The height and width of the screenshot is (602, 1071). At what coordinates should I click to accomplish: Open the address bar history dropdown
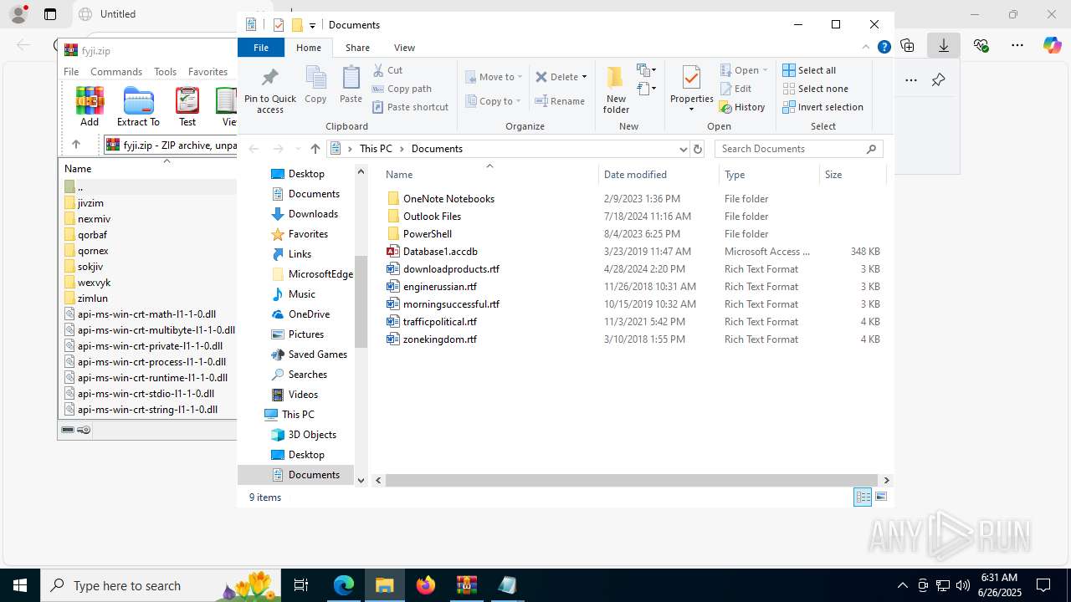pos(683,149)
